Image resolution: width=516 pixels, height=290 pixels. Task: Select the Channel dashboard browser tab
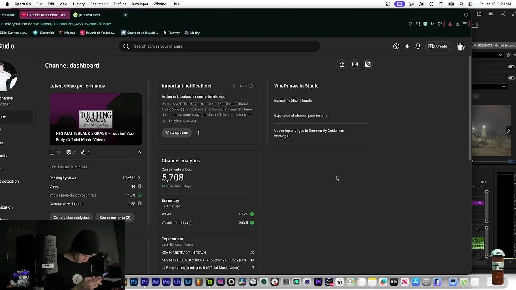coord(44,15)
